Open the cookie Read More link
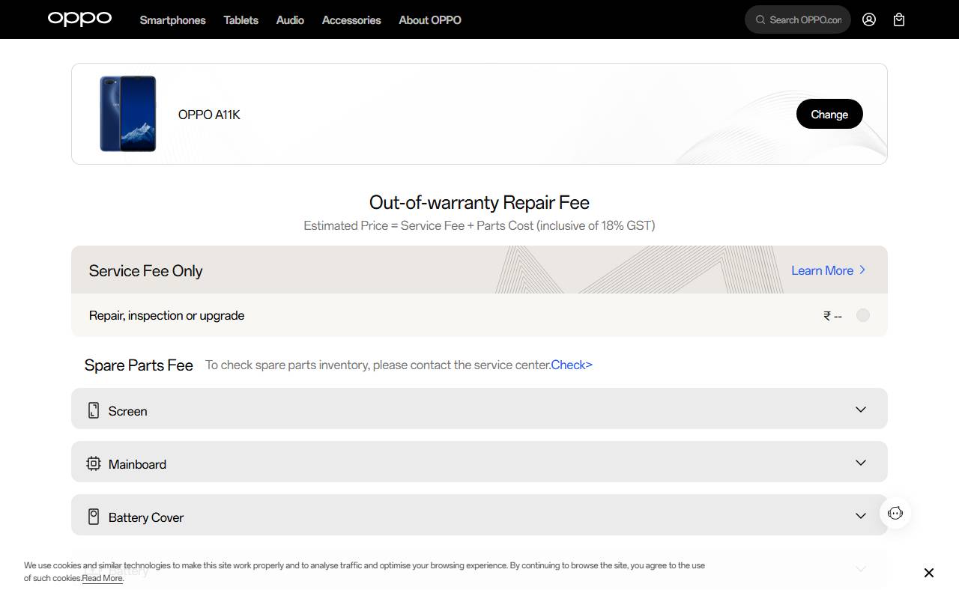959x599 pixels. [x=103, y=578]
